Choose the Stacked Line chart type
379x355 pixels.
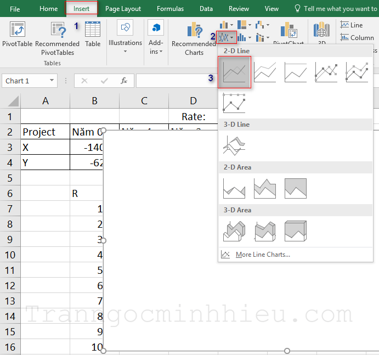265,72
